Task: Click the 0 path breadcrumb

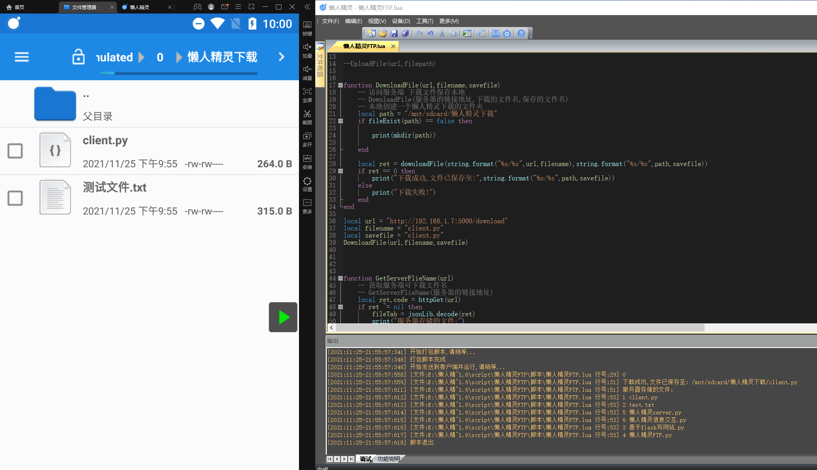Action: click(160, 57)
